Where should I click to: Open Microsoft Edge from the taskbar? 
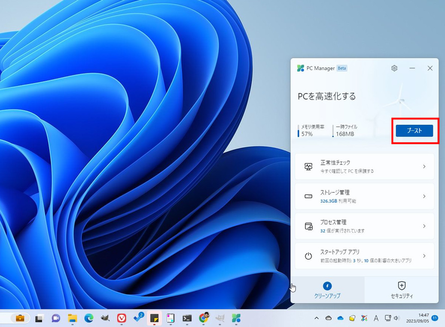[x=88, y=318]
